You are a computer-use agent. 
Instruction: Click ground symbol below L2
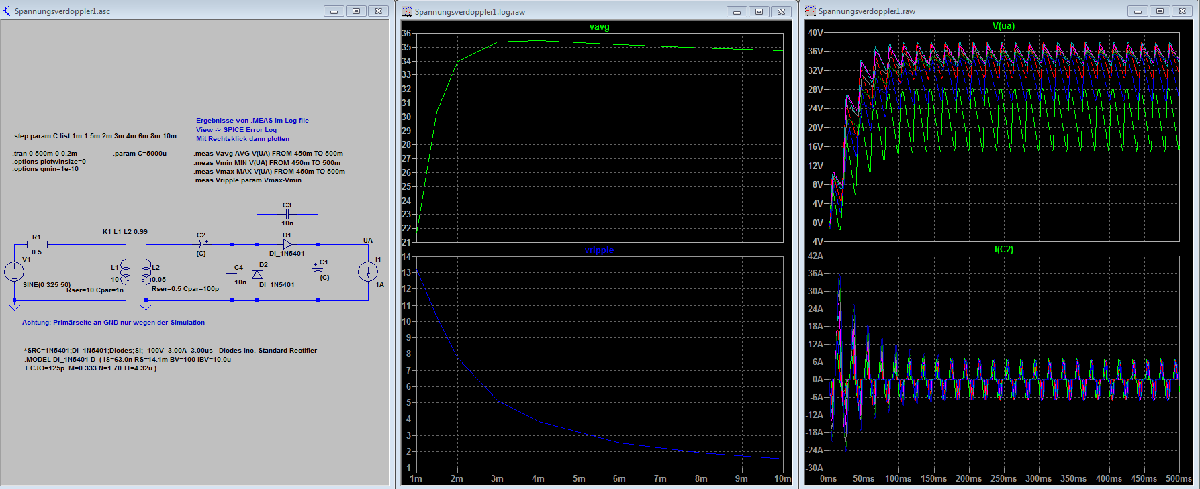pyautogui.click(x=146, y=307)
